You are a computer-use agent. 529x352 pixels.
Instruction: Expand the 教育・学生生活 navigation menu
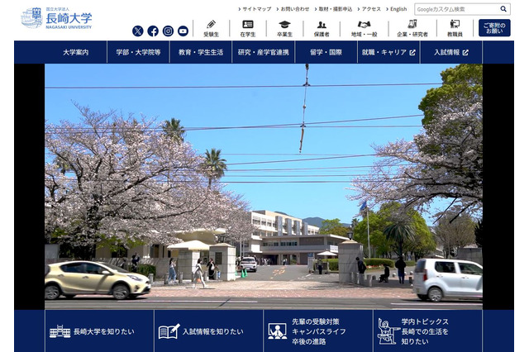pyautogui.click(x=201, y=52)
